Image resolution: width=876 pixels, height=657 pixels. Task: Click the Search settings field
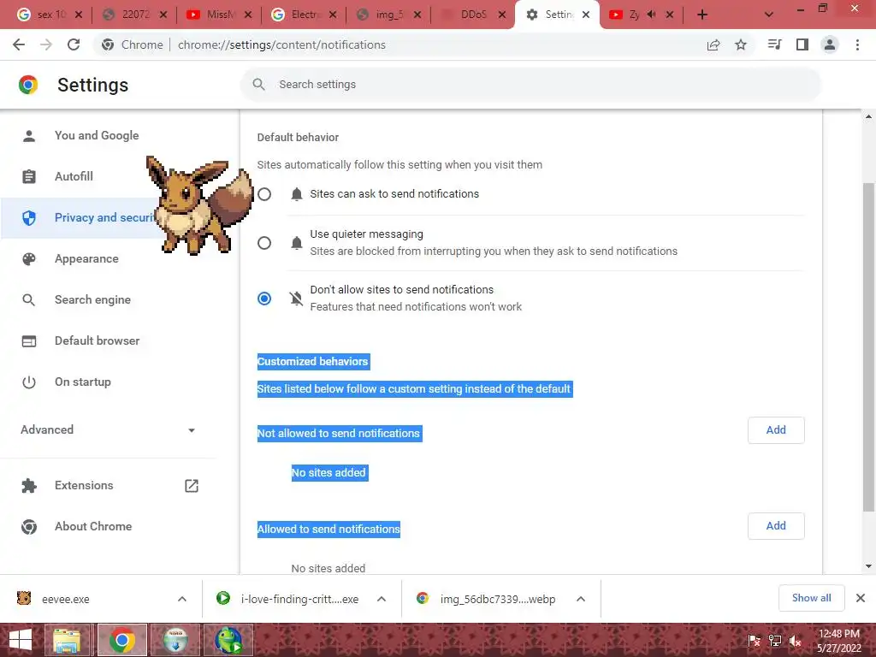[530, 85]
